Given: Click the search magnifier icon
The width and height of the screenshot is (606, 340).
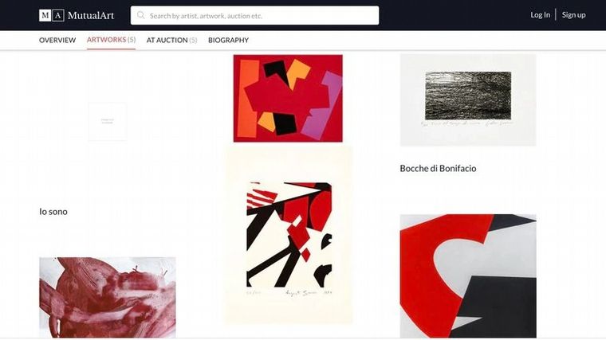Looking at the screenshot, I should (140, 15).
